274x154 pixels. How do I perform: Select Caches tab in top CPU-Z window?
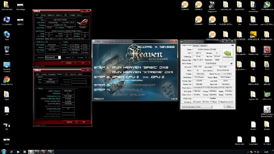[43, 15]
